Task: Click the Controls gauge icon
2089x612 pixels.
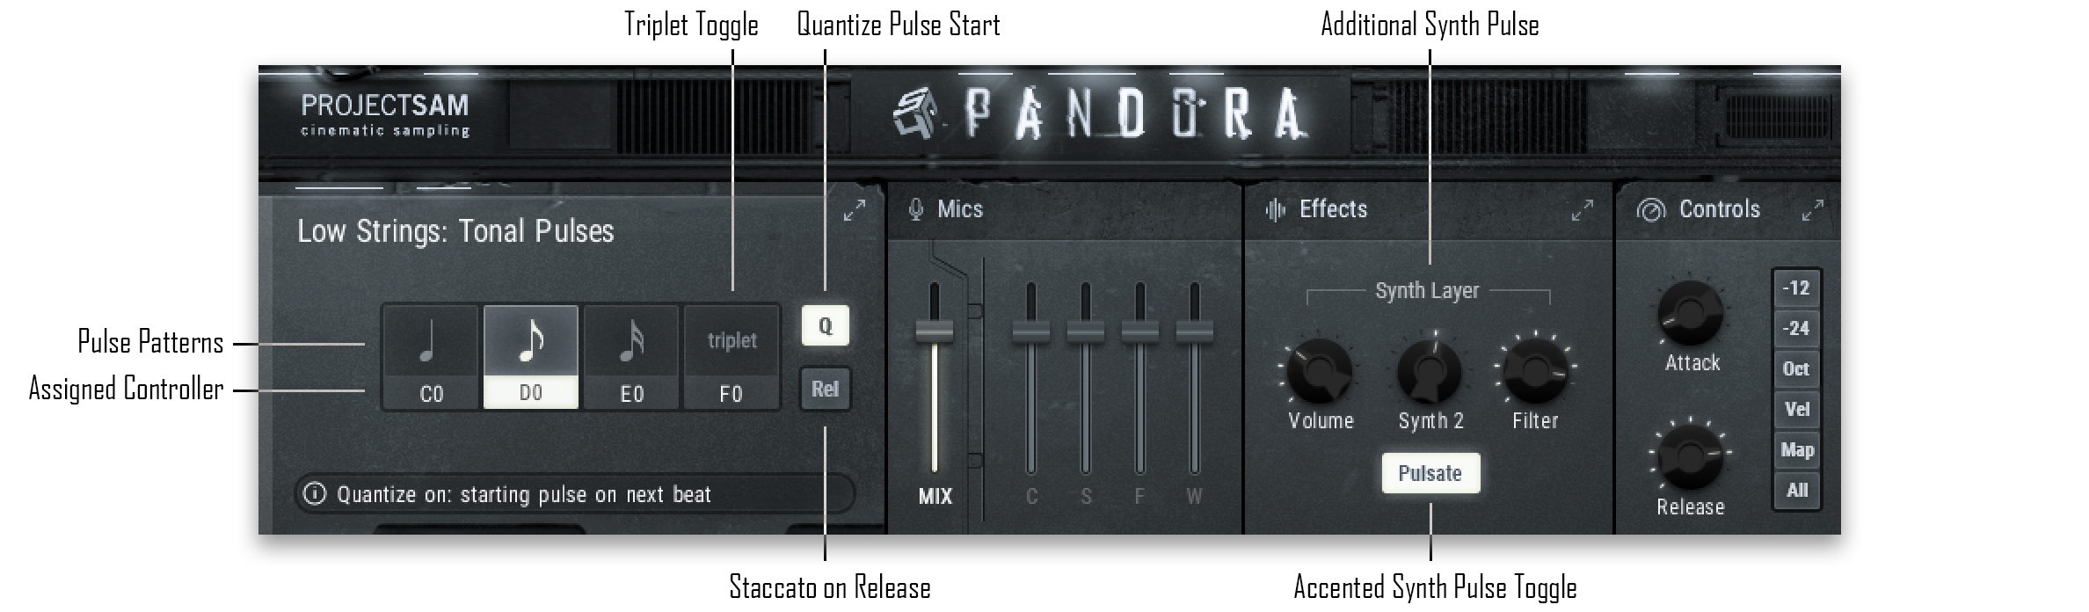Action: pos(1651,210)
